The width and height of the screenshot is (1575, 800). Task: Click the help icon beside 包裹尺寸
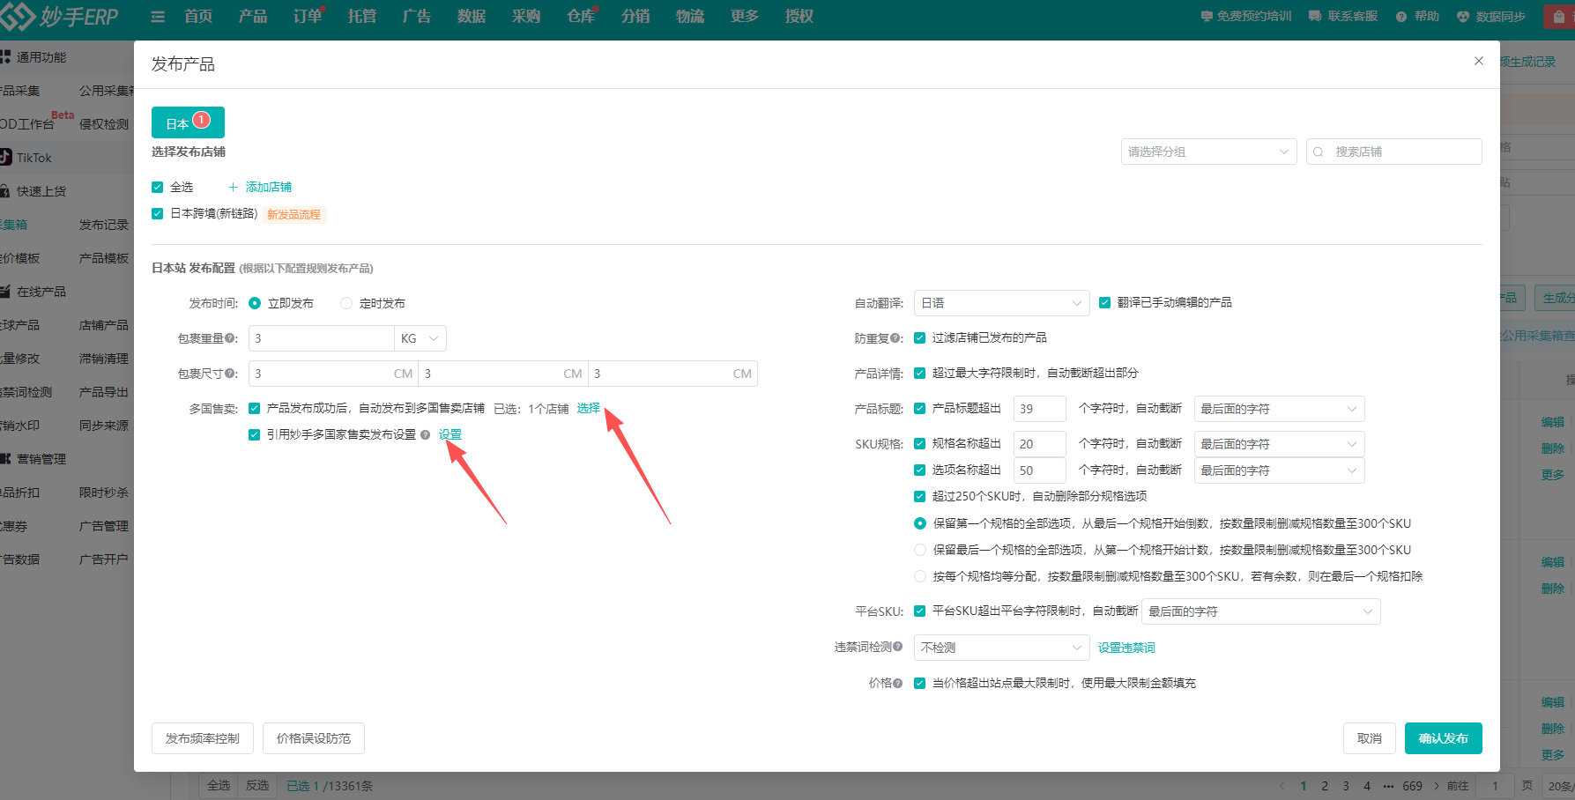coord(231,374)
